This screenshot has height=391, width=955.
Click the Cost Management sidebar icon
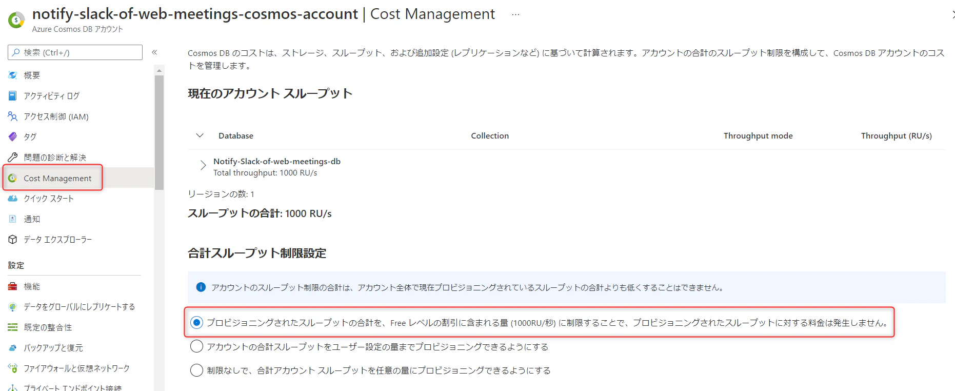pyautogui.click(x=13, y=178)
